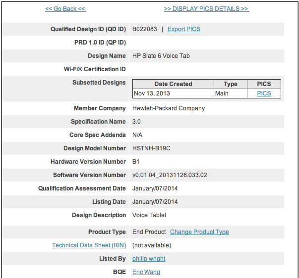Select software version 'v0.01.04_20131126.033.02'
This screenshot has height=278, width=299.
pos(170,175)
